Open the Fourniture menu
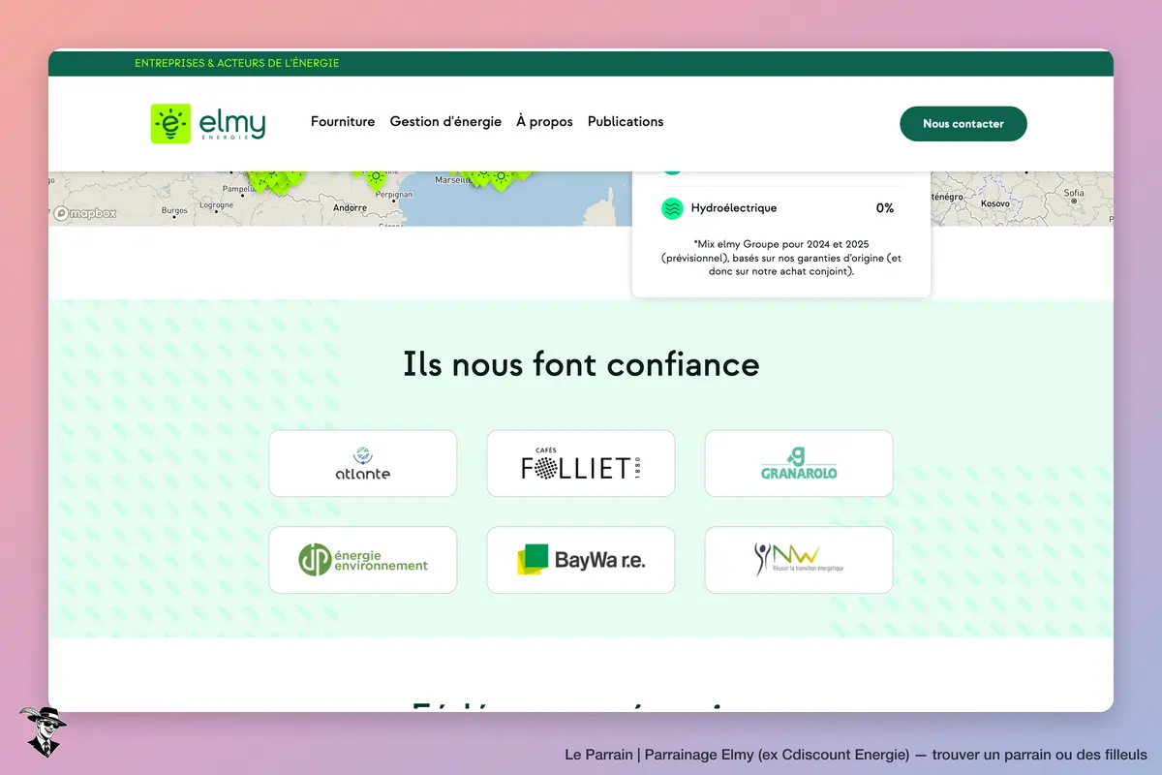This screenshot has width=1162, height=775. point(343,122)
